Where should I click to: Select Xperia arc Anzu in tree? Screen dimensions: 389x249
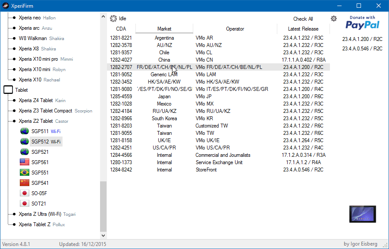point(35,28)
